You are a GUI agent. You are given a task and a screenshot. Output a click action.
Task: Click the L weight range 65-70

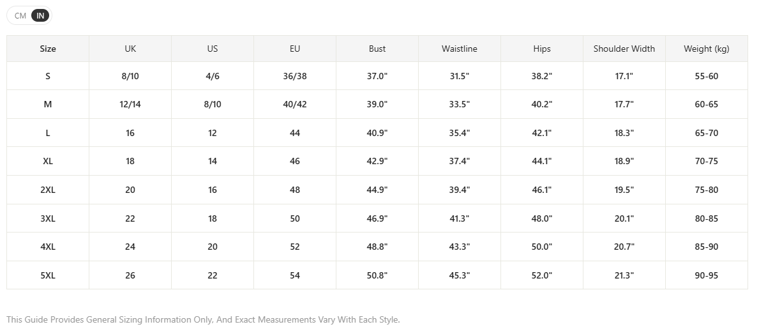point(706,133)
